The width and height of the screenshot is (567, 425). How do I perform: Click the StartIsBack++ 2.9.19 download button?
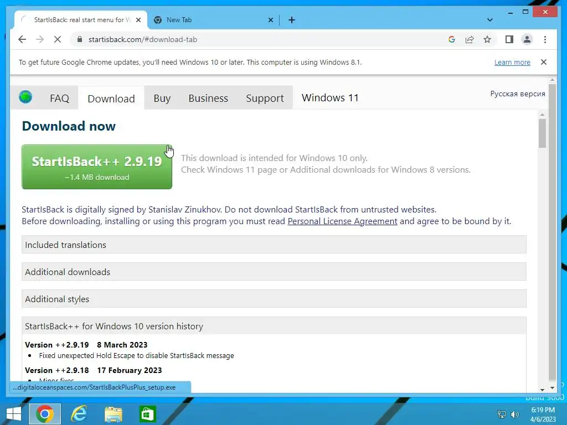click(97, 167)
